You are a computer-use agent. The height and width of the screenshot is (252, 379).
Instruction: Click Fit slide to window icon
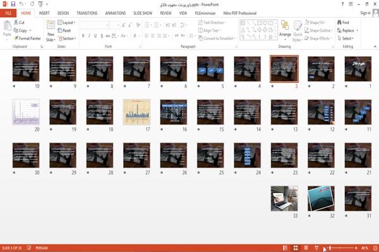pyautogui.click(x=375, y=248)
